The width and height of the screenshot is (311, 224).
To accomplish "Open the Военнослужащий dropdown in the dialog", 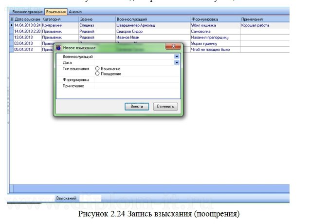I will (x=177, y=56).
